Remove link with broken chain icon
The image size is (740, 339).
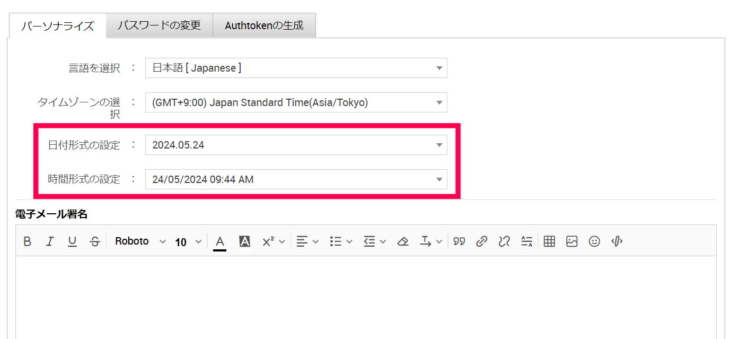pyautogui.click(x=504, y=241)
